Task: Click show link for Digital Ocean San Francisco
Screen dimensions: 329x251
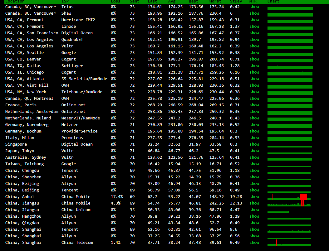Action: [x=254, y=33]
